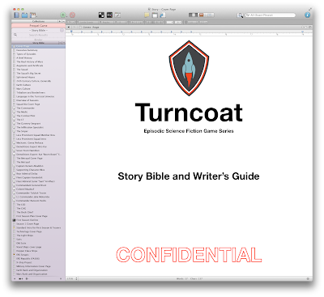324x297 pixels.
Task: Open 'Earth Culture' document
Action: pyautogui.click(x=23, y=85)
